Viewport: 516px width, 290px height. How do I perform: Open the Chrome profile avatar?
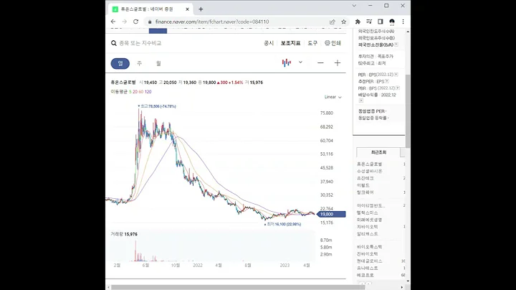coord(392,22)
